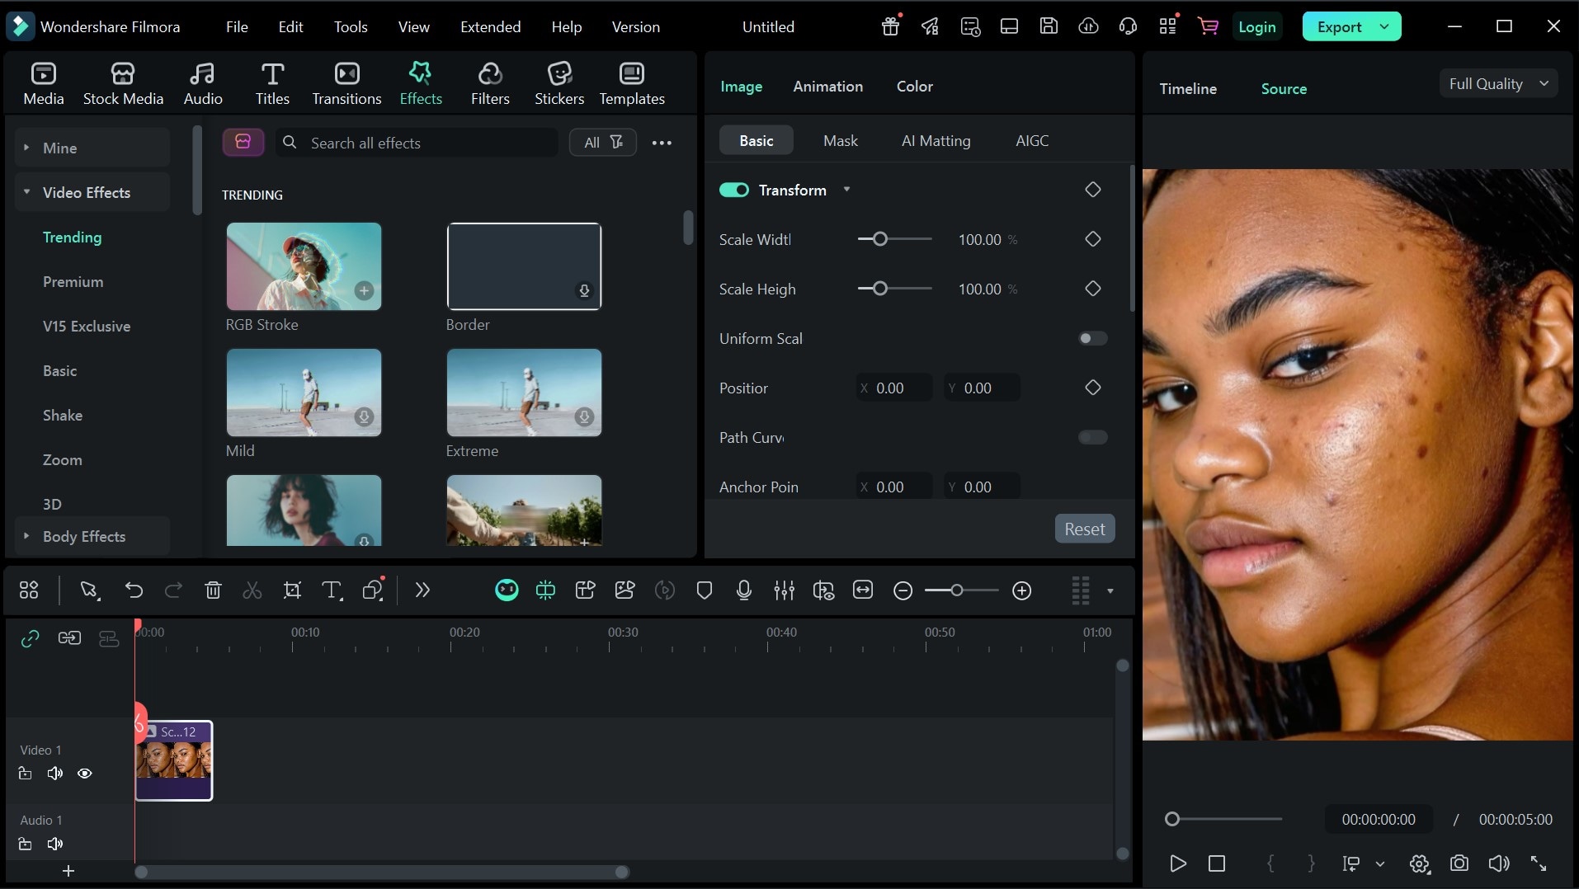Click the delete trash icon

point(213,590)
